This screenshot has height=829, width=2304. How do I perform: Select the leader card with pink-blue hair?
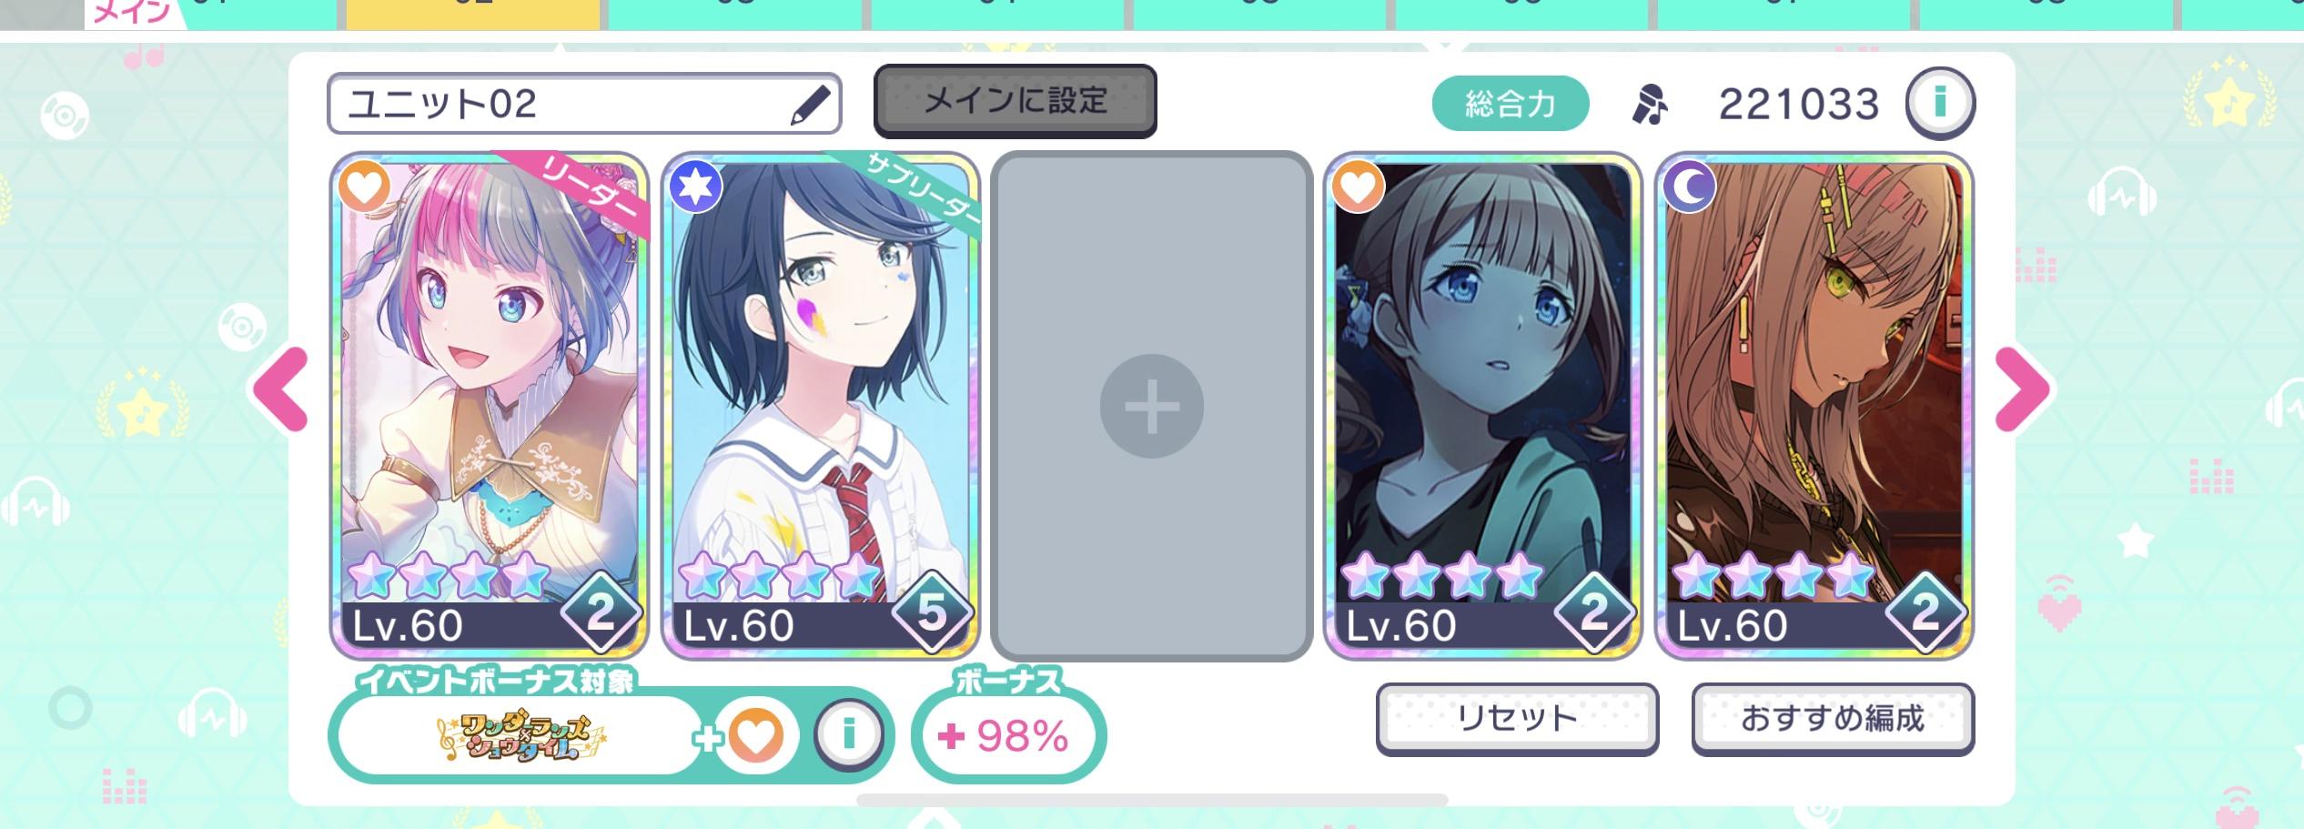pos(489,405)
